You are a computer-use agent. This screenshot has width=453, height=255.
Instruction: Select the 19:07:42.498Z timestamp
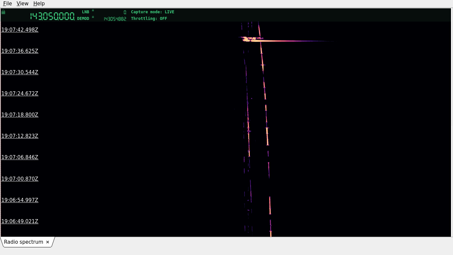(20, 30)
